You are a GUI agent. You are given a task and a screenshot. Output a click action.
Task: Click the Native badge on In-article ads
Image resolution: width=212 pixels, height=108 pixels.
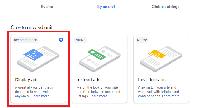[x=142, y=40]
